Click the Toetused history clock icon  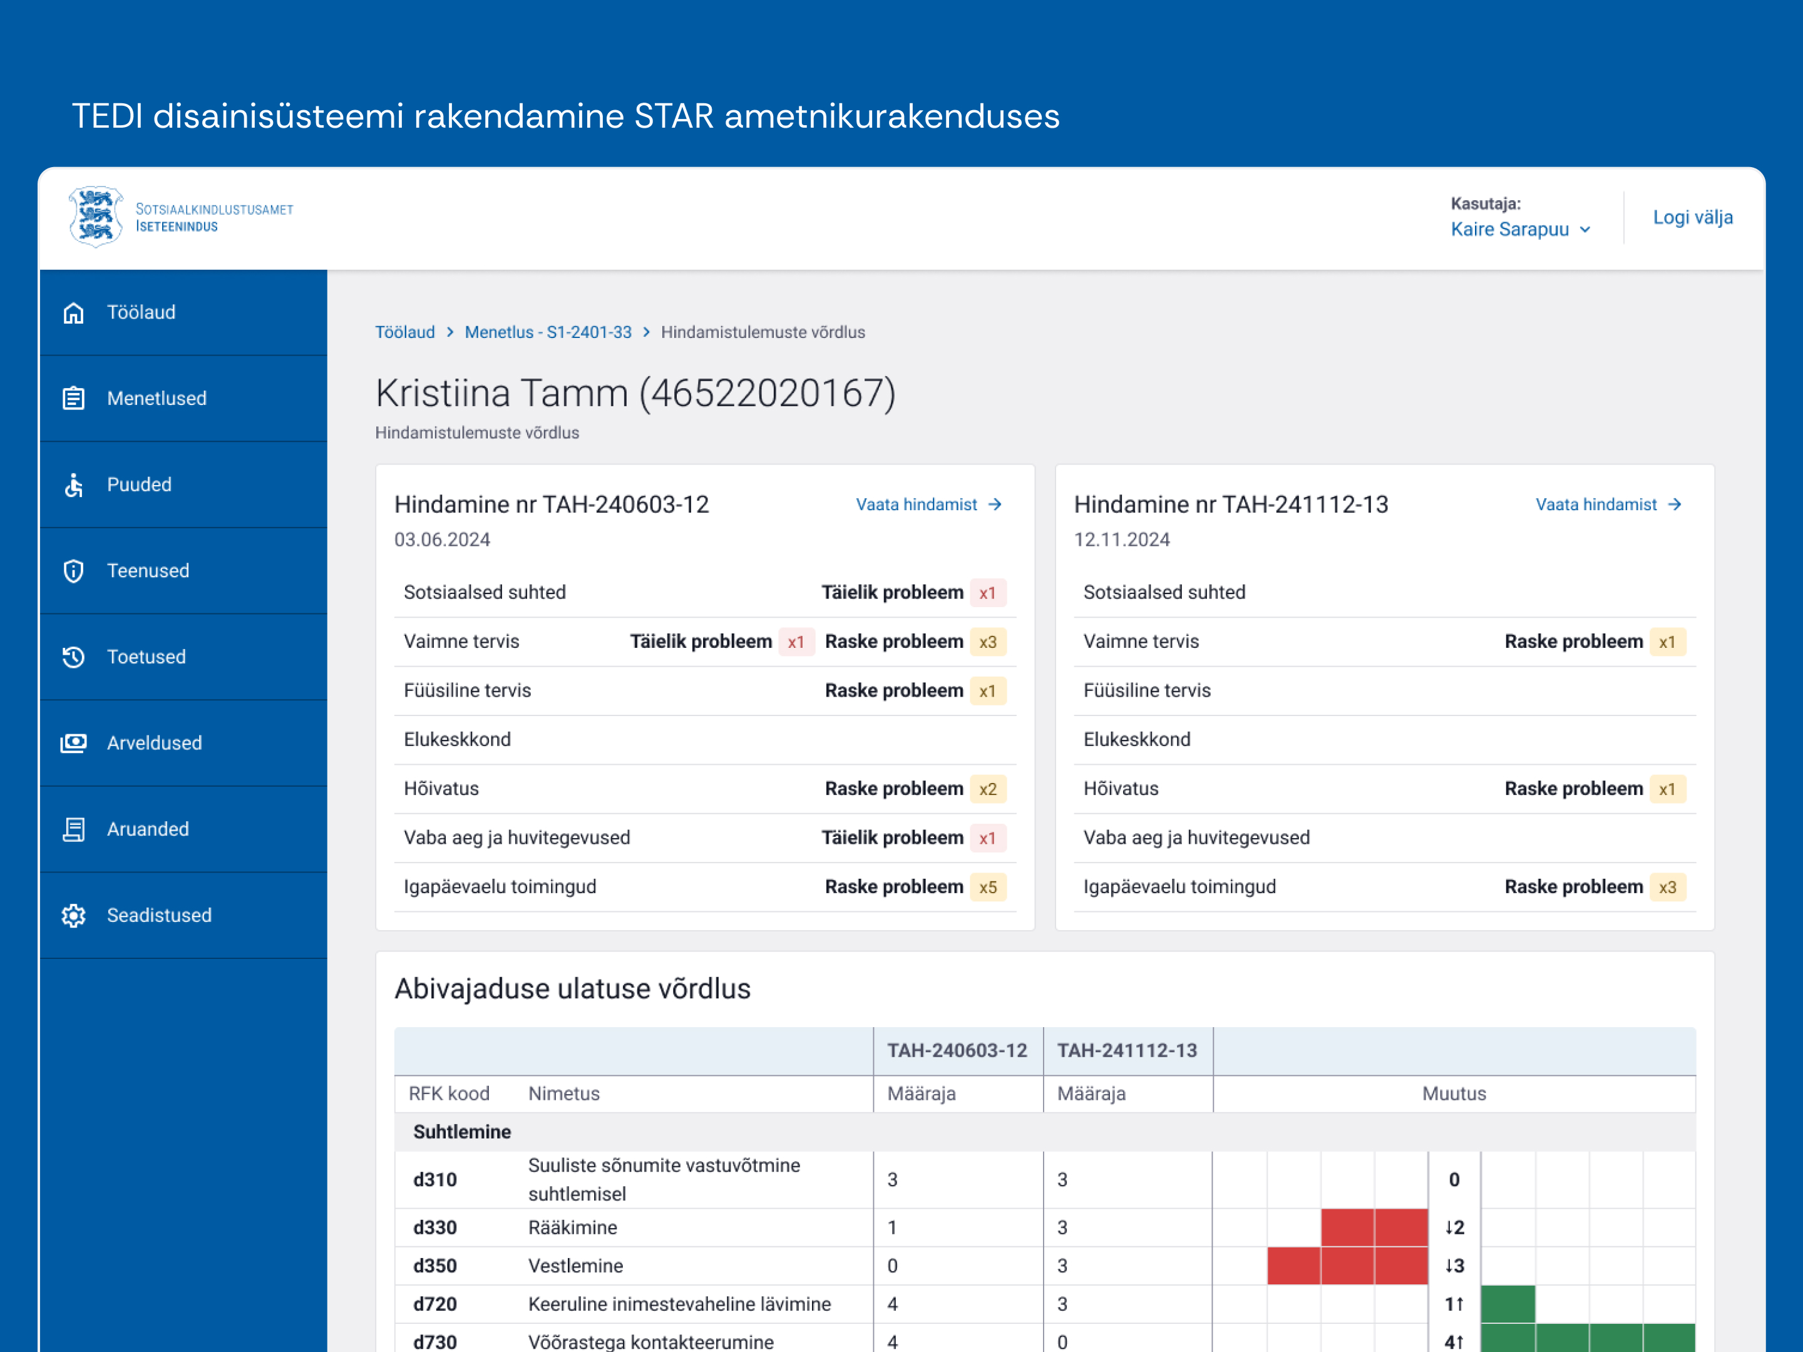(73, 657)
